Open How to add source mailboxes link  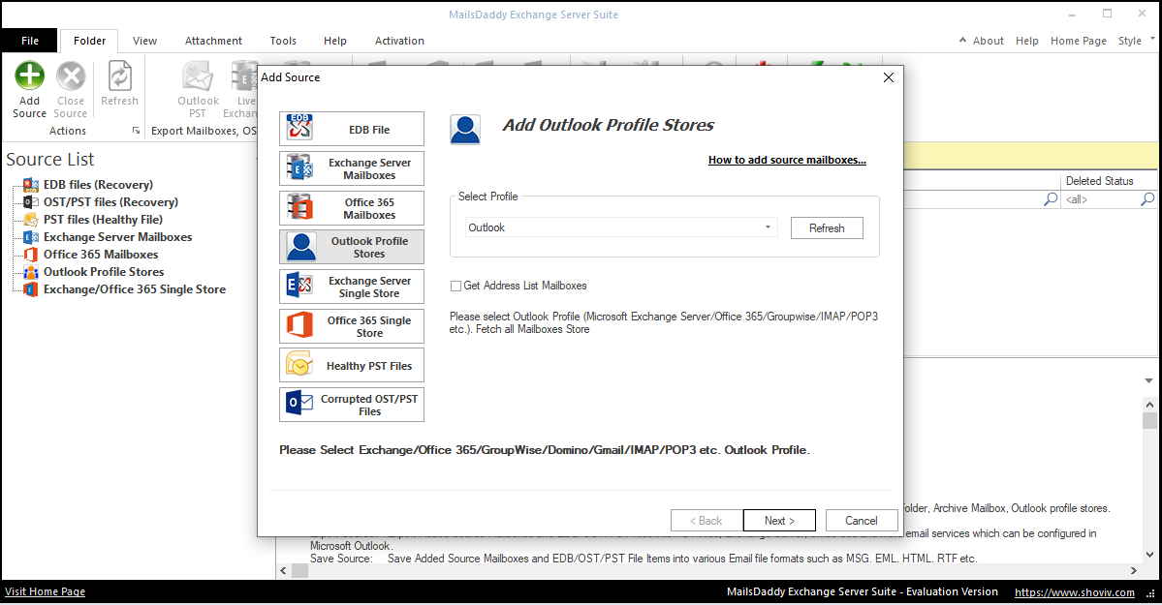pyautogui.click(x=787, y=160)
